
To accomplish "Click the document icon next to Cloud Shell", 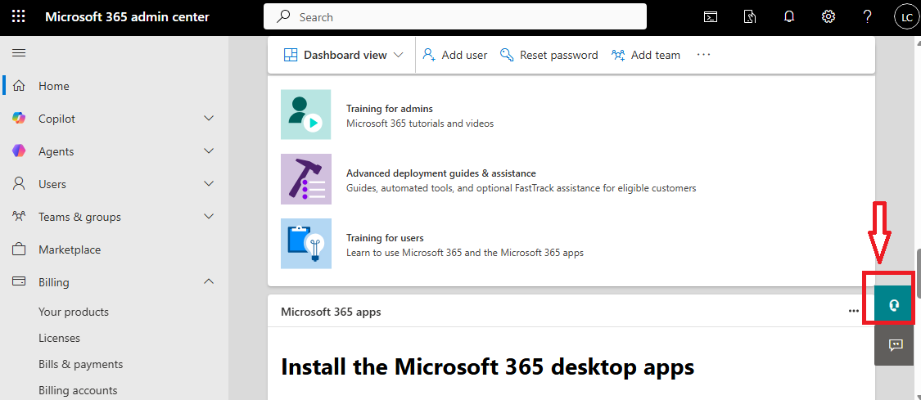I will pos(749,17).
